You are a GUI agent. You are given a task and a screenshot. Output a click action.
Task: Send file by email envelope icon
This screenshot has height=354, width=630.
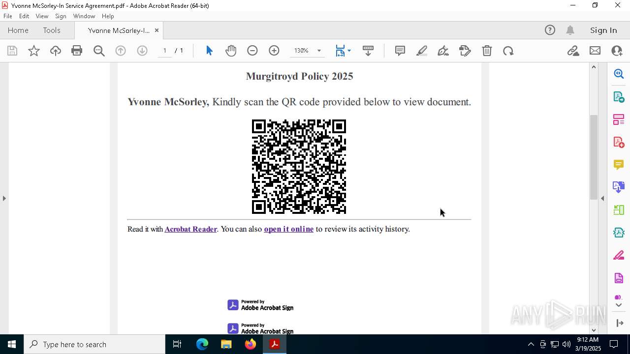[595, 51]
